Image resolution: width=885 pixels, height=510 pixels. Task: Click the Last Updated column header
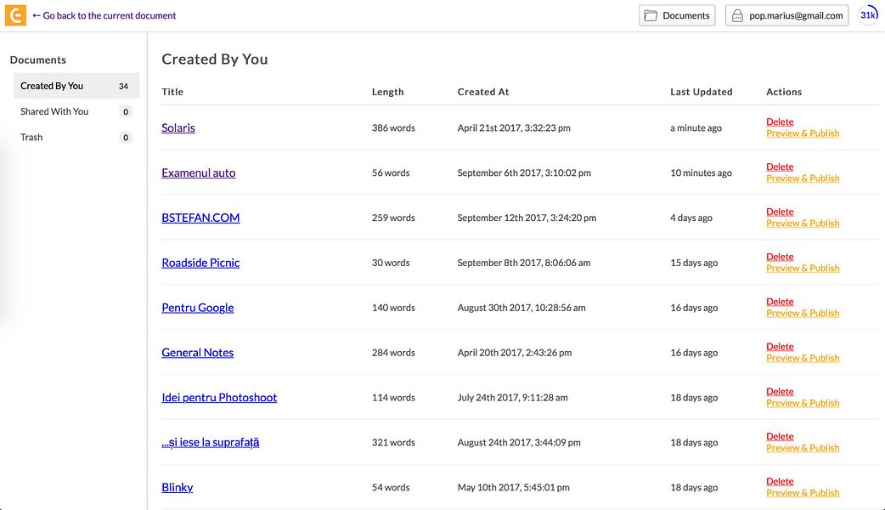[x=701, y=92]
